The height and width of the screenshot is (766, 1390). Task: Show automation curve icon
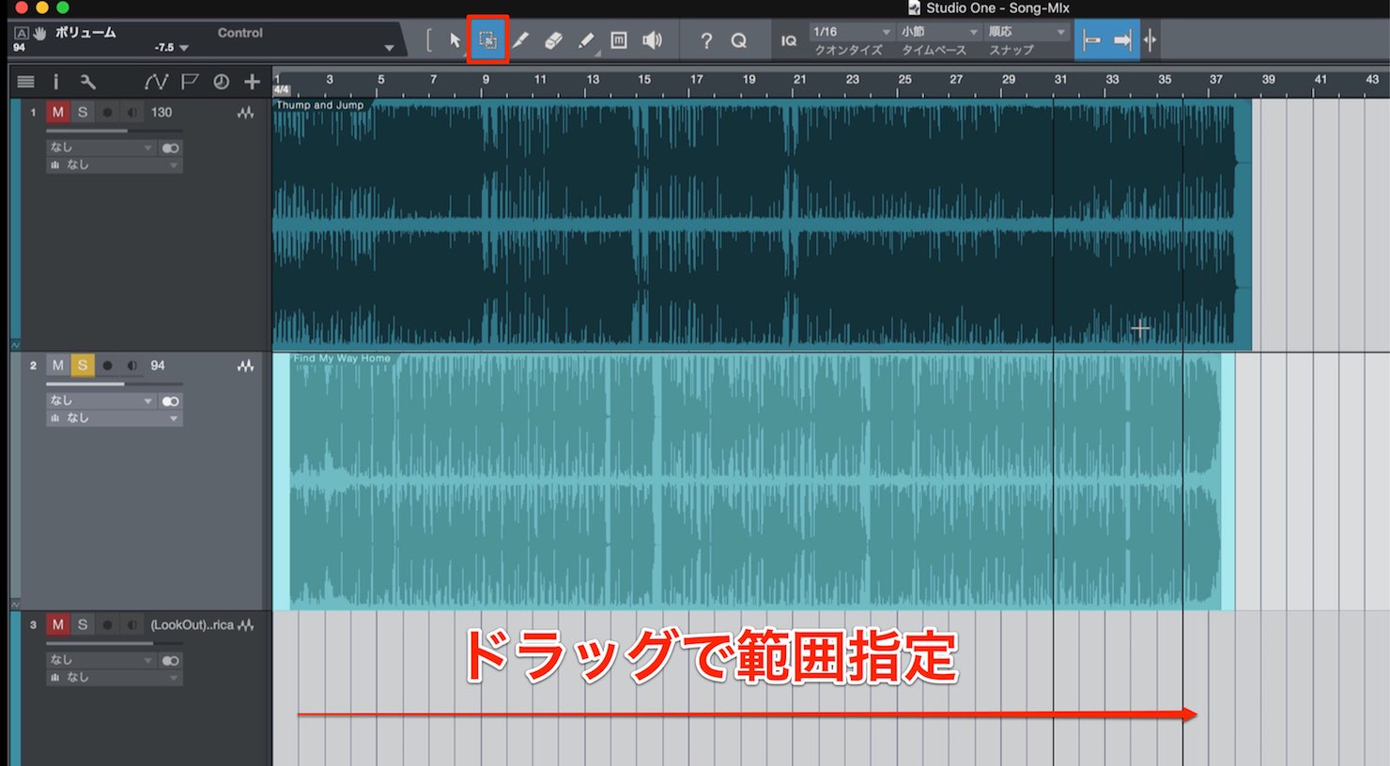tap(156, 82)
